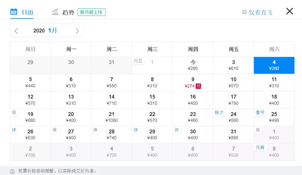Click the calendar icon beside 日历

coord(14,12)
